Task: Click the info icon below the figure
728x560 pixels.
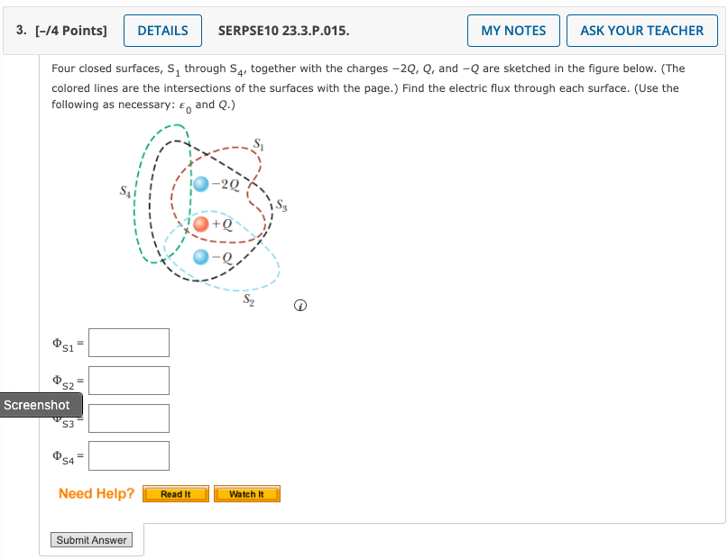Action: (x=299, y=306)
